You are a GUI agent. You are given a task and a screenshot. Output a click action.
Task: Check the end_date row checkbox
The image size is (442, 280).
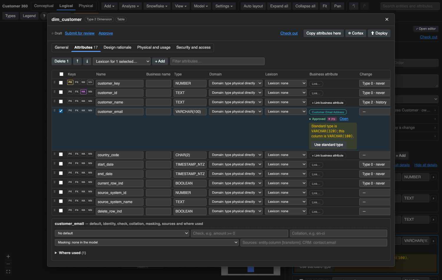[61, 173]
